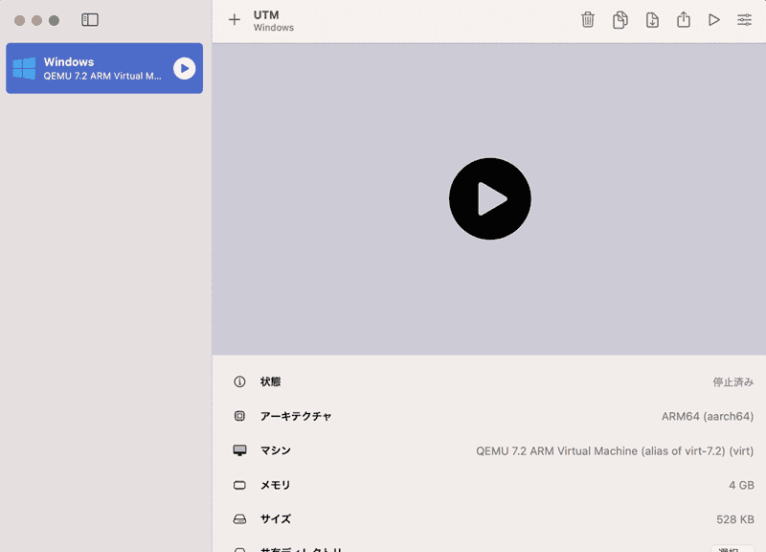Click the machine value ending in (virt)

tap(615, 450)
